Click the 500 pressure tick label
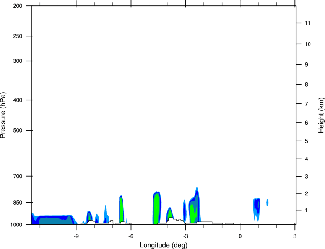The height and width of the screenshot is (249, 325). click(x=18, y=130)
